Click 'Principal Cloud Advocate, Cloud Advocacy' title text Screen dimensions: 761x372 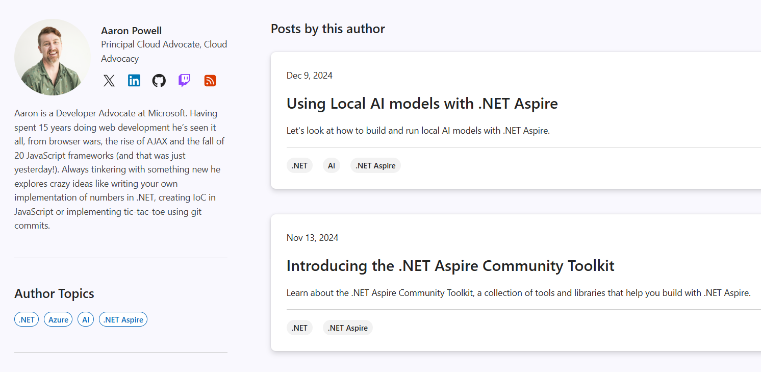[x=164, y=52]
